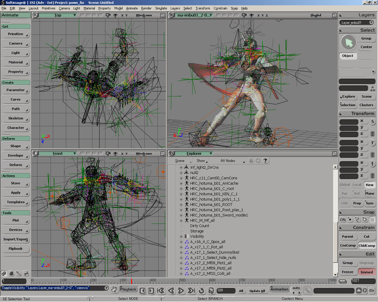
Task: Click the Skeleton button
Action: click(16, 118)
